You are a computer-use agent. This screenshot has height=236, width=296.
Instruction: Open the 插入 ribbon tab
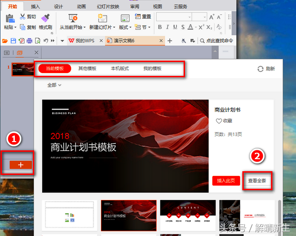pyautogui.click(x=36, y=6)
